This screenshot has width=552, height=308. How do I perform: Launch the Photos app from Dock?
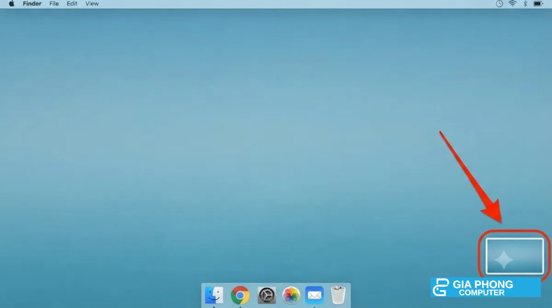291,295
